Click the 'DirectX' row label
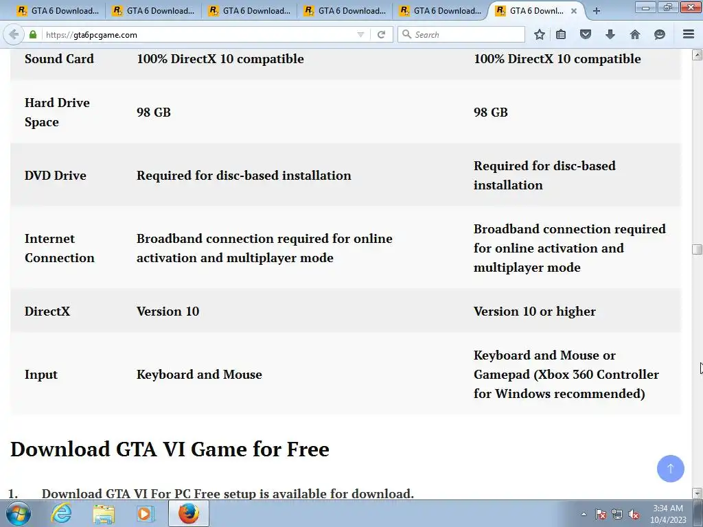Viewport: 703px width, 527px height. (47, 311)
